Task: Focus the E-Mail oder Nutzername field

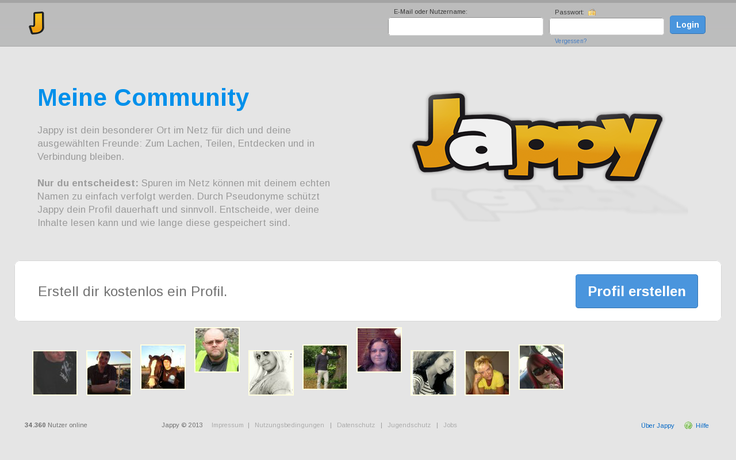Action: point(466,26)
